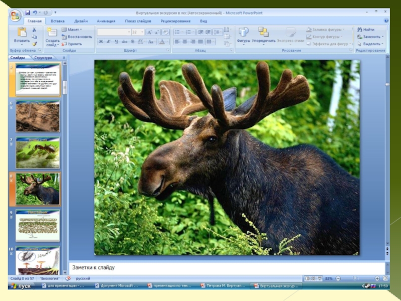The width and height of the screenshot is (401, 301).
Task: Toggle underline Ч formatting
Action: [116, 42]
